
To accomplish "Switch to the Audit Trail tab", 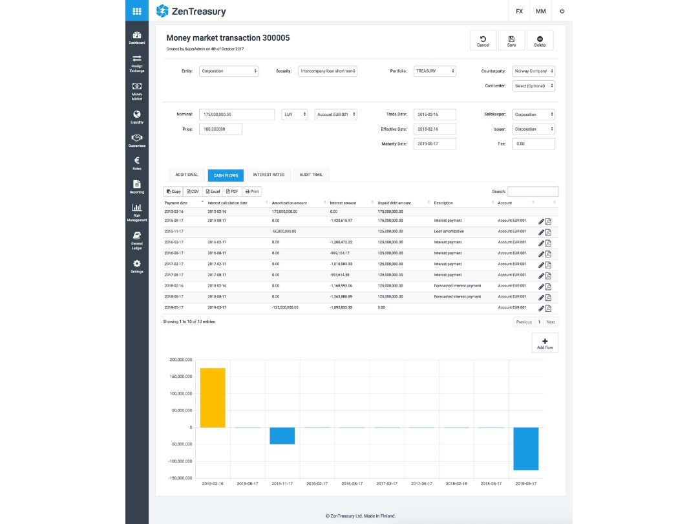I will [311, 175].
